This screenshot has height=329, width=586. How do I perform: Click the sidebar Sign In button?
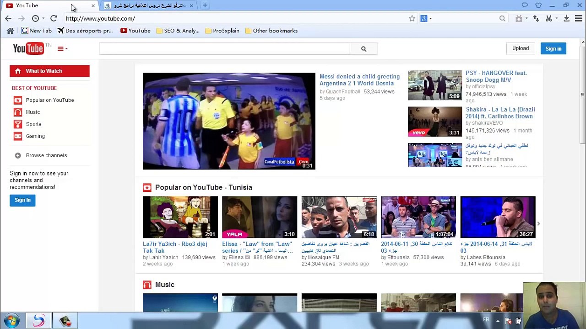point(22,200)
